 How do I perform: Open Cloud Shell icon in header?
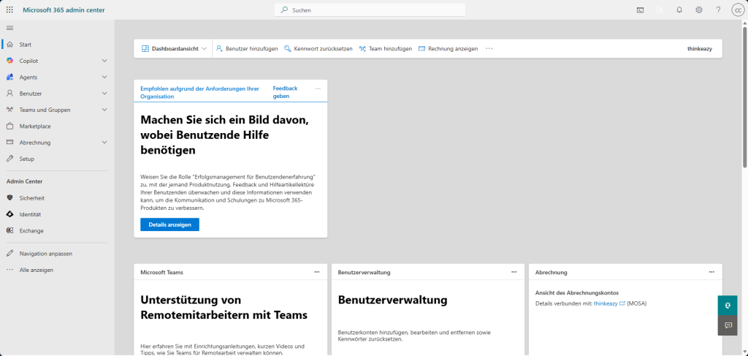(641, 10)
